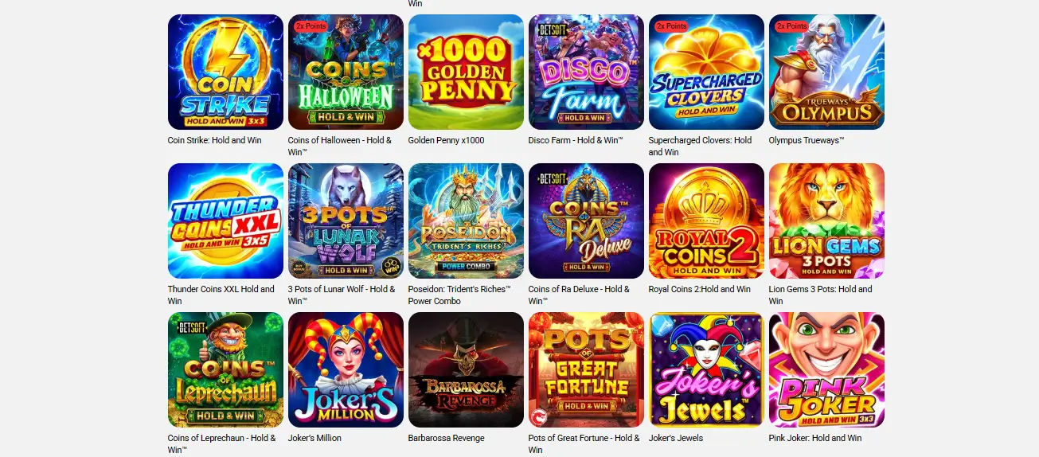The height and width of the screenshot is (457, 1039).
Task: Launch Joker's Jewels game tile
Action: coord(706,369)
